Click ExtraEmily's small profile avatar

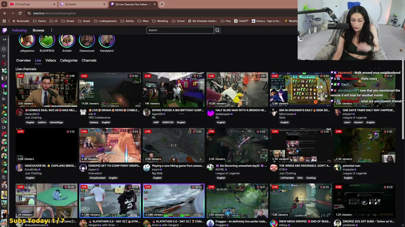point(19,168)
